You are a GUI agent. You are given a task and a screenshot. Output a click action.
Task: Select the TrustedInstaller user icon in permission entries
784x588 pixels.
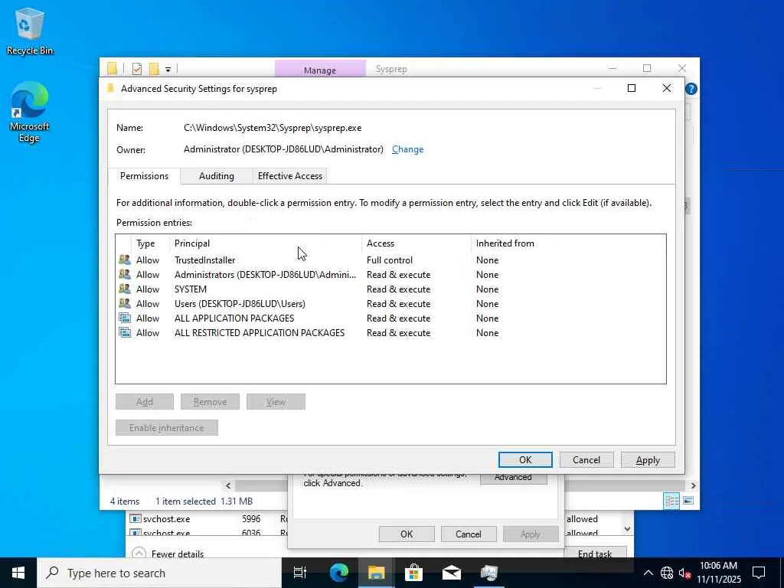point(125,260)
